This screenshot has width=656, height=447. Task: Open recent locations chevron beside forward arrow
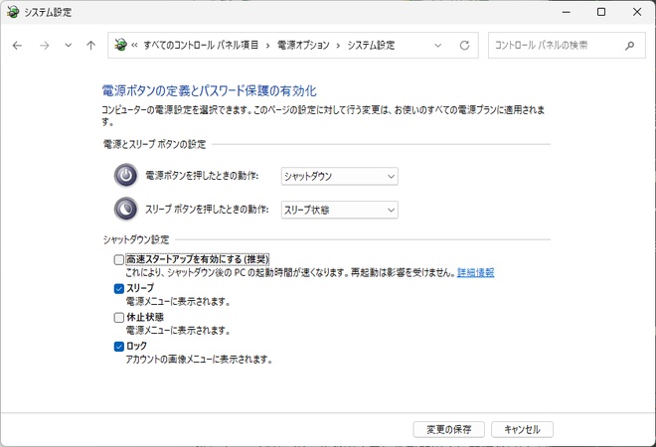[68, 45]
